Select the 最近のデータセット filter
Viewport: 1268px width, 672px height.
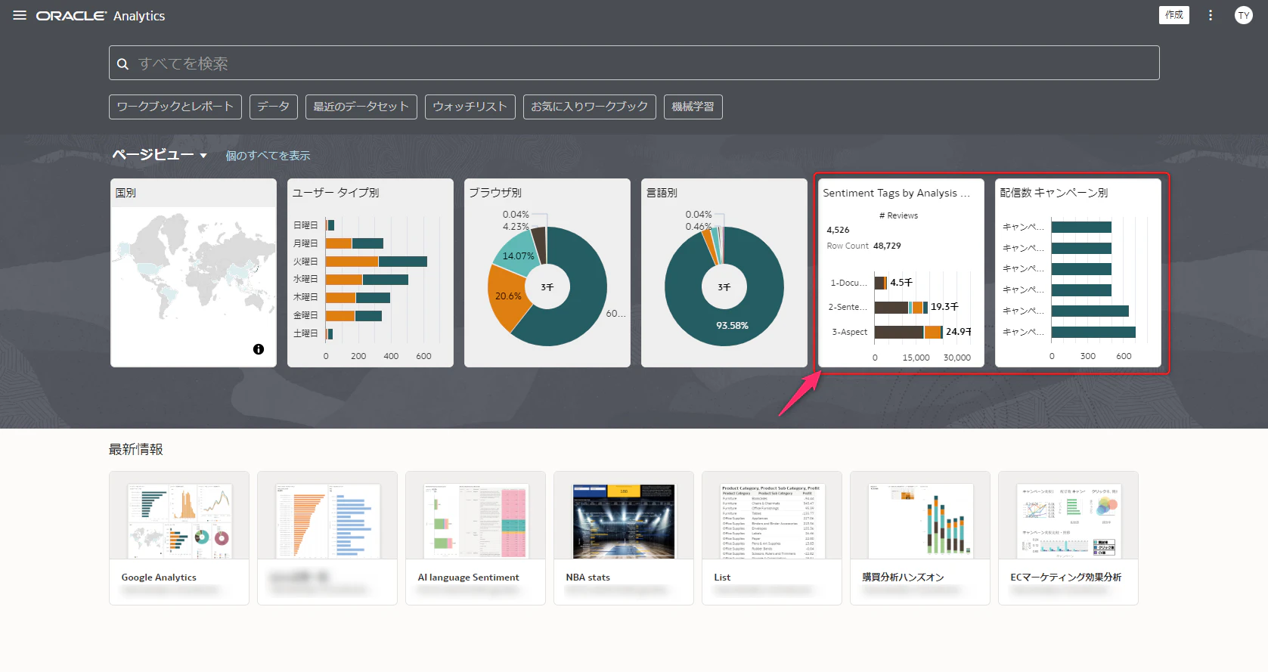pyautogui.click(x=361, y=107)
